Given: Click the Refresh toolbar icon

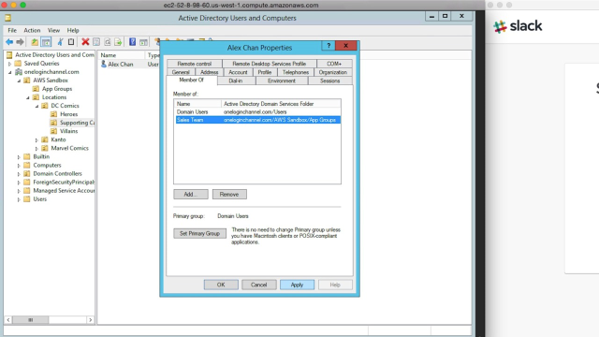Looking at the screenshot, I should (108, 42).
